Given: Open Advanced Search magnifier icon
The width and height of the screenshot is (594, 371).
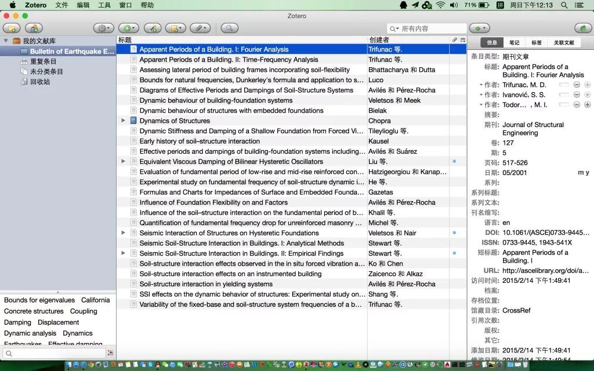Looking at the screenshot, I should (x=230, y=28).
